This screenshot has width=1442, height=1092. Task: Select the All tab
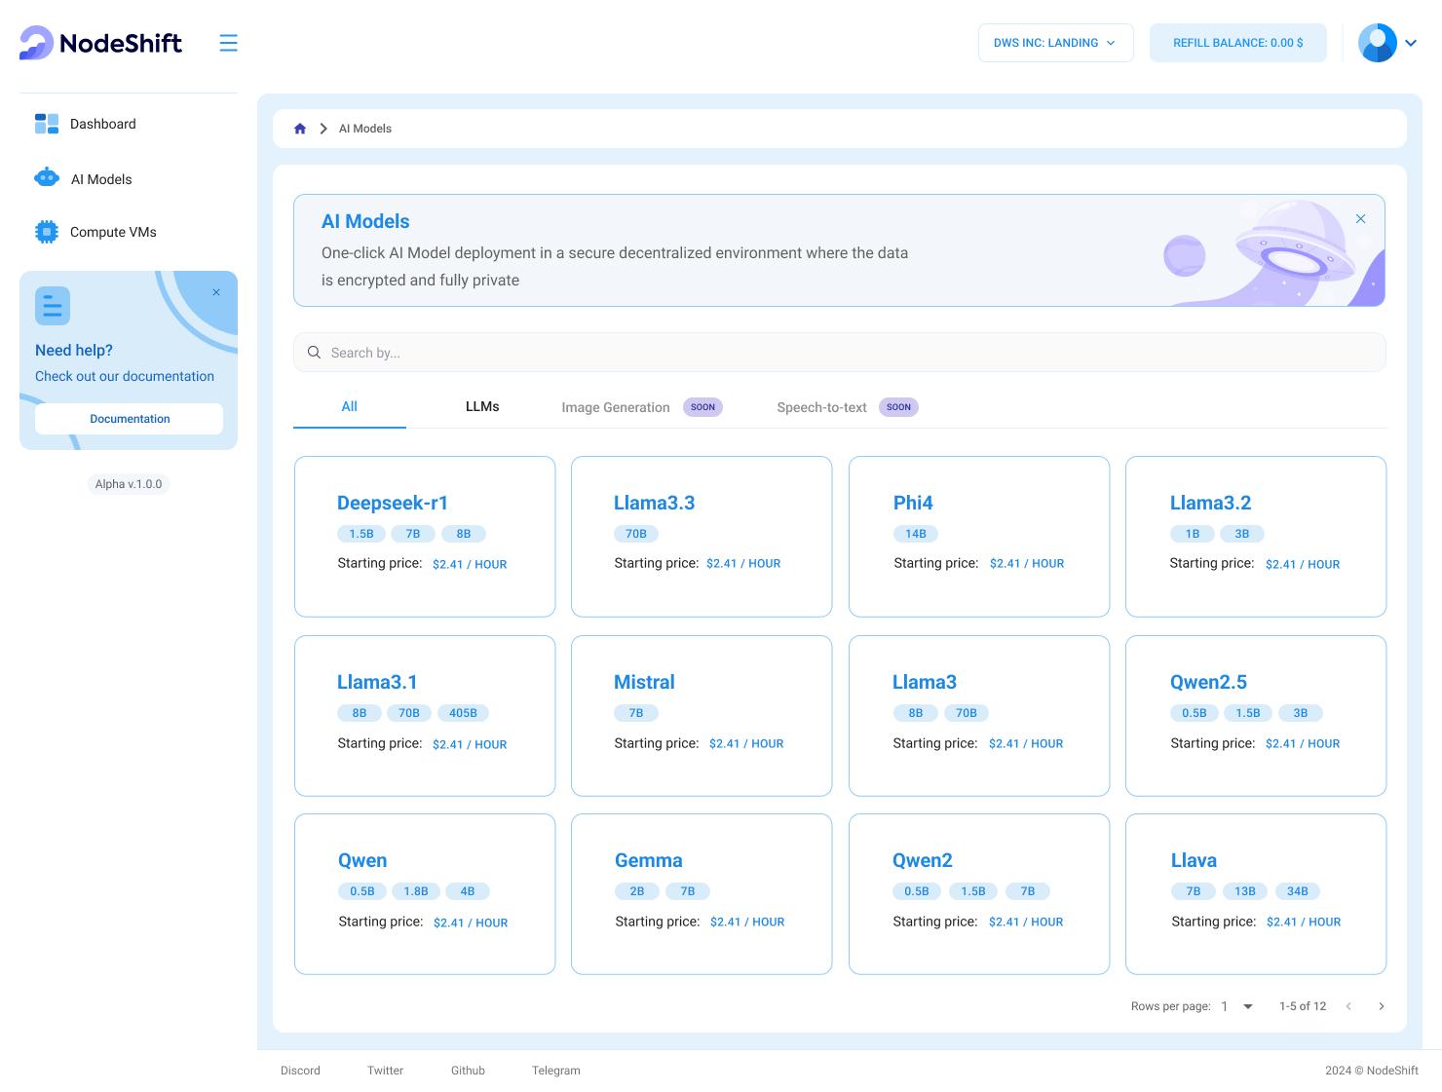[x=350, y=407]
